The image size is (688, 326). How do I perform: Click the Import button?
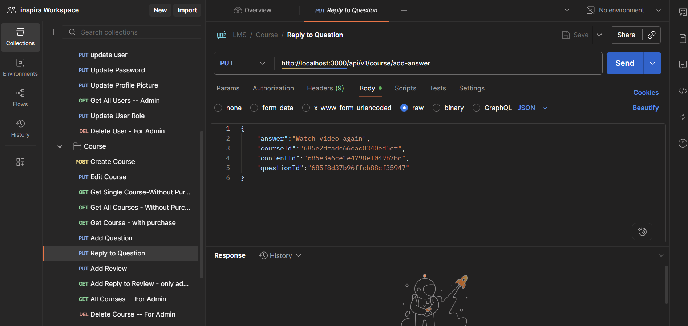pyautogui.click(x=187, y=10)
